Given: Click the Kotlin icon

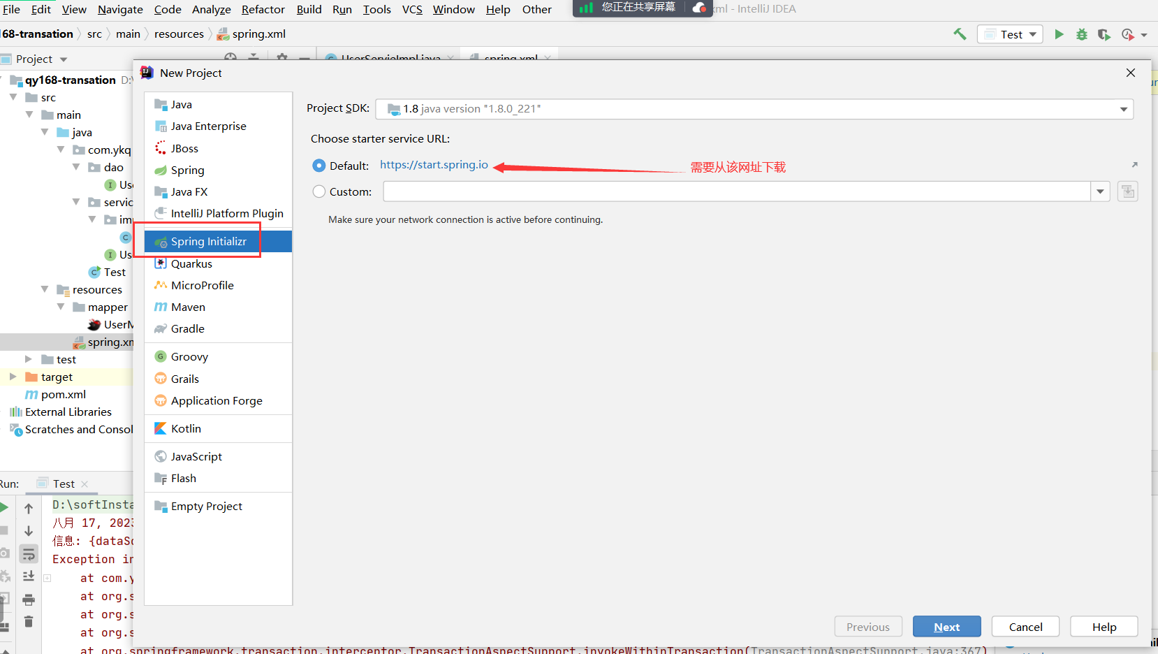Looking at the screenshot, I should (x=161, y=429).
